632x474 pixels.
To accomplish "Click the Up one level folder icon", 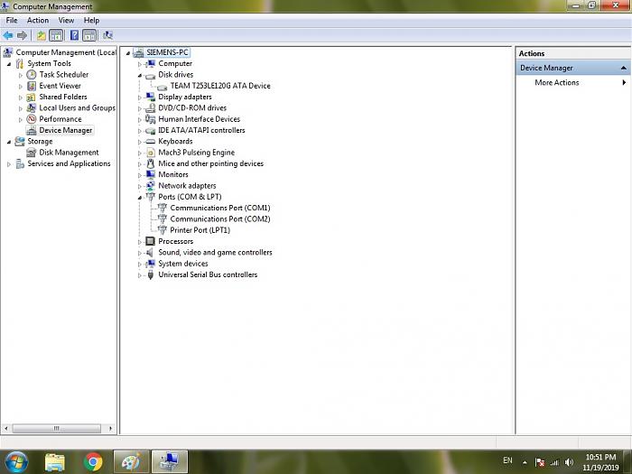I will pos(42,35).
